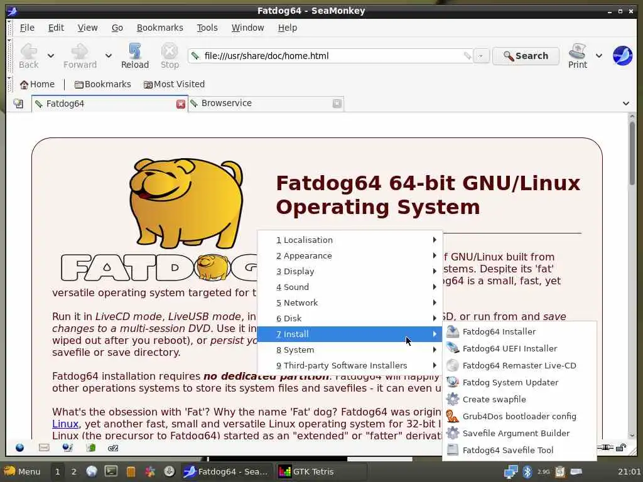This screenshot has height=482, width=643.
Task: Open the Address Book status bar icon
Action: 90,447
